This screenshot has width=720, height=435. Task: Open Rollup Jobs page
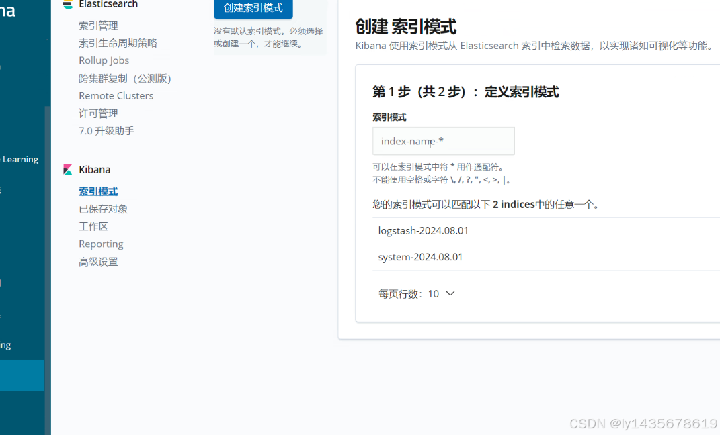tap(104, 60)
